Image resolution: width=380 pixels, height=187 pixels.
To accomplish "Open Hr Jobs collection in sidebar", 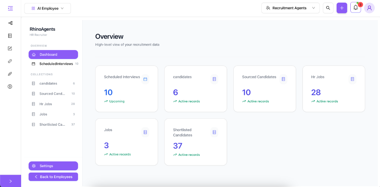I will (x=53, y=104).
